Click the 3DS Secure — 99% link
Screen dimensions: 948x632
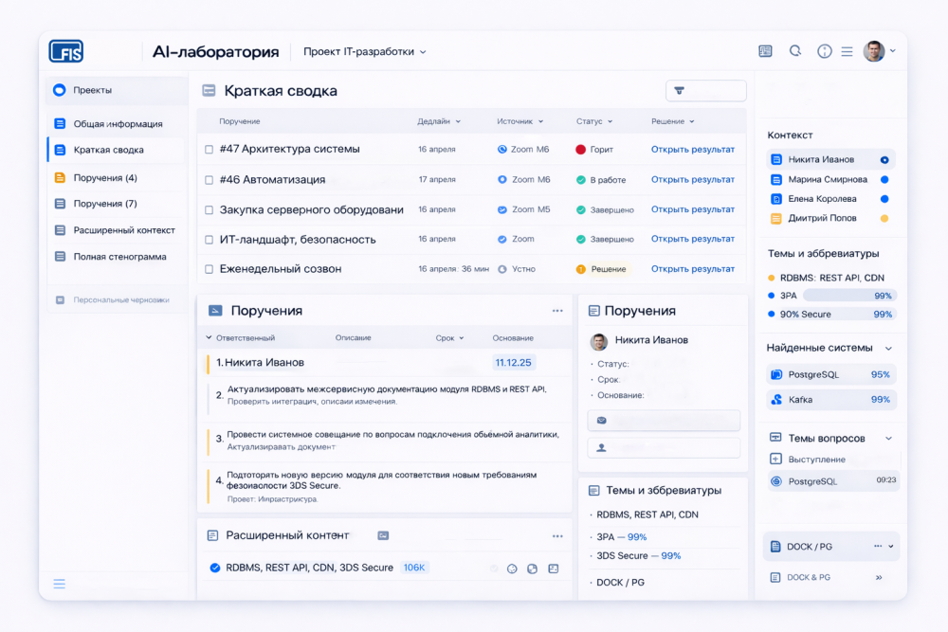coord(638,556)
